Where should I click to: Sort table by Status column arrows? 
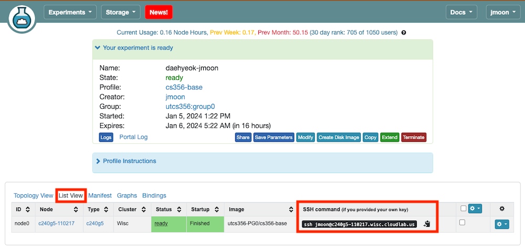[x=179, y=210]
